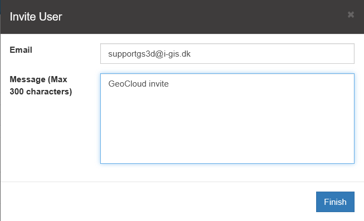The width and height of the screenshot is (364, 221).
Task: Click the '@' symbol in the email
Action: [159, 54]
